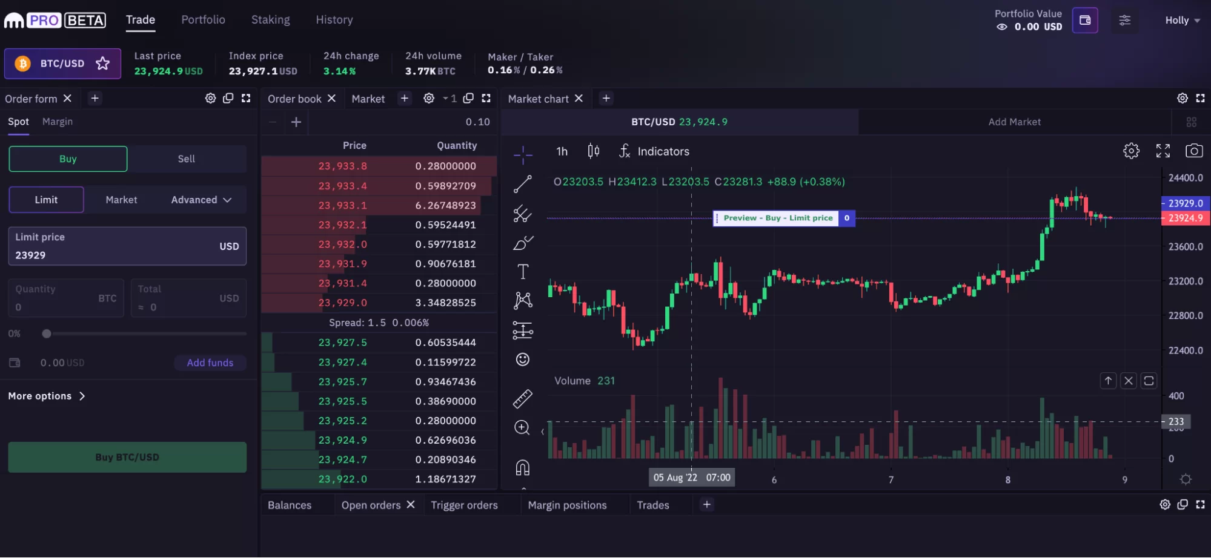Open candlestick chart style selector

pyautogui.click(x=593, y=151)
